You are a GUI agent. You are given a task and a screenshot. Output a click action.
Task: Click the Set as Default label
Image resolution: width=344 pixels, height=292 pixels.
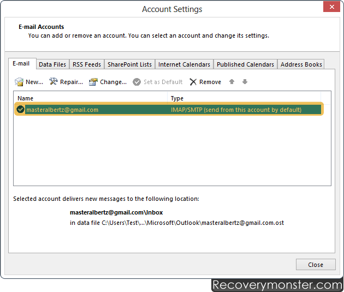point(163,82)
